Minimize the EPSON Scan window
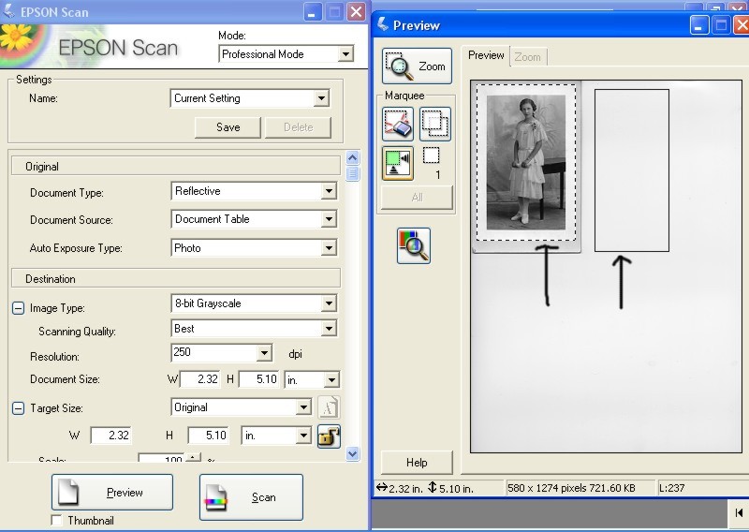 pos(313,12)
